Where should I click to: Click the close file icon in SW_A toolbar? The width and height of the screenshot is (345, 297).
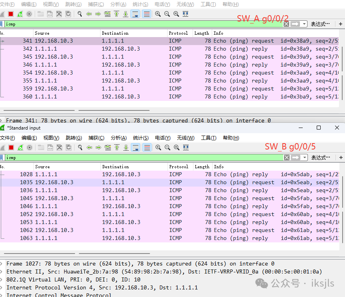coord(59,14)
